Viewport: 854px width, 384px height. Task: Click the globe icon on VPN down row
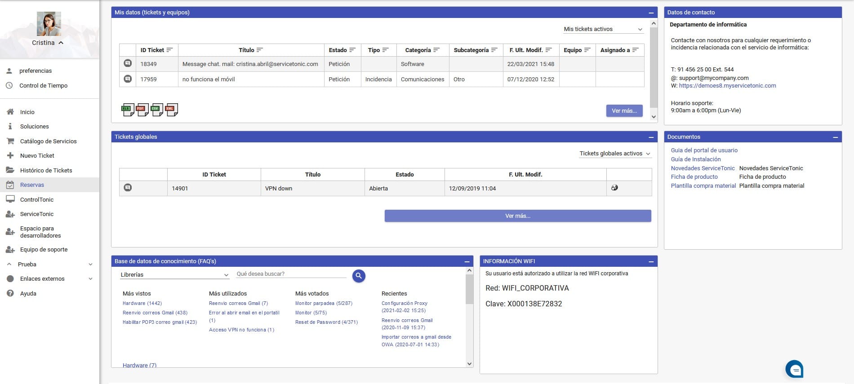(x=614, y=188)
